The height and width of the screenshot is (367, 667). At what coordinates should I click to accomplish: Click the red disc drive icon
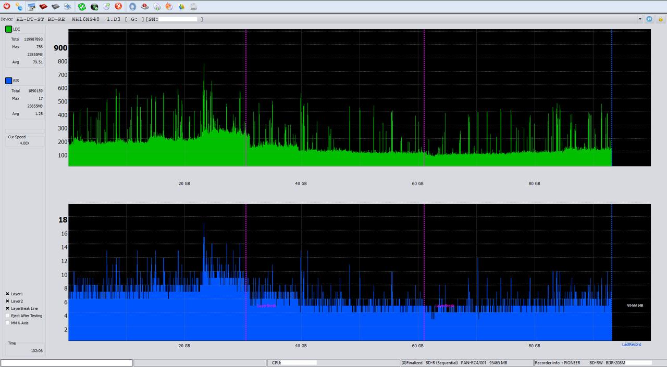tap(43, 6)
